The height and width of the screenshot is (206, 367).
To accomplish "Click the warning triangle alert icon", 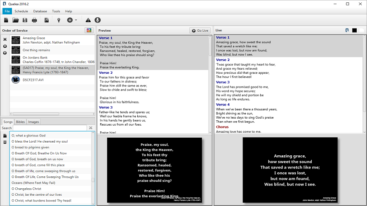I will pos(88,20).
